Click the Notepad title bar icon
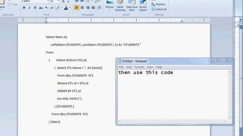Viewport: 243px width, 136px height. click(120, 61)
